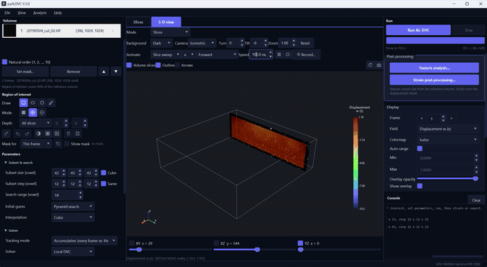The height and width of the screenshot is (267, 487).
Task: Open the Analysis menu
Action: (x=40, y=13)
